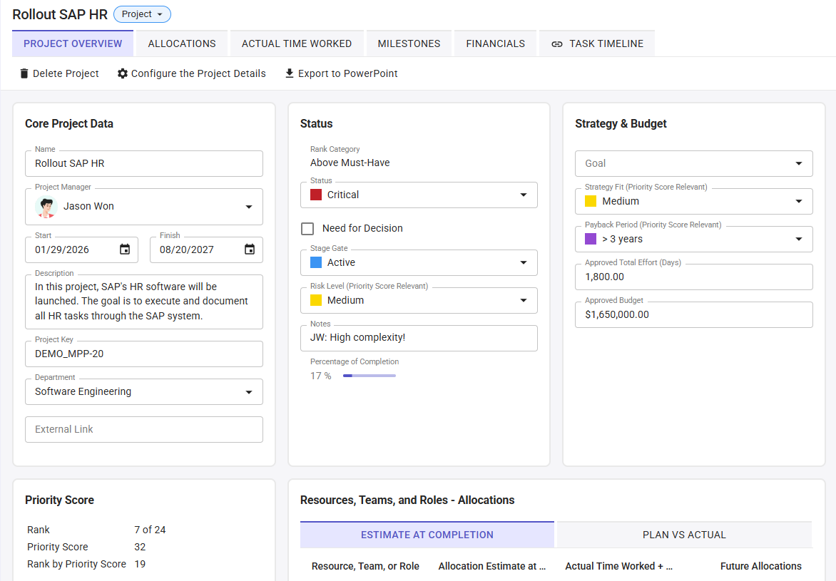Open the Finish date calendar picker

click(x=250, y=250)
